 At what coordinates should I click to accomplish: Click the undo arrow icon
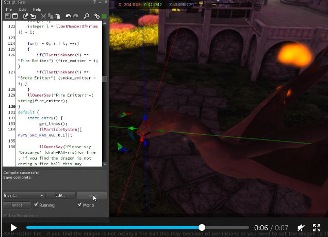(68, 16)
